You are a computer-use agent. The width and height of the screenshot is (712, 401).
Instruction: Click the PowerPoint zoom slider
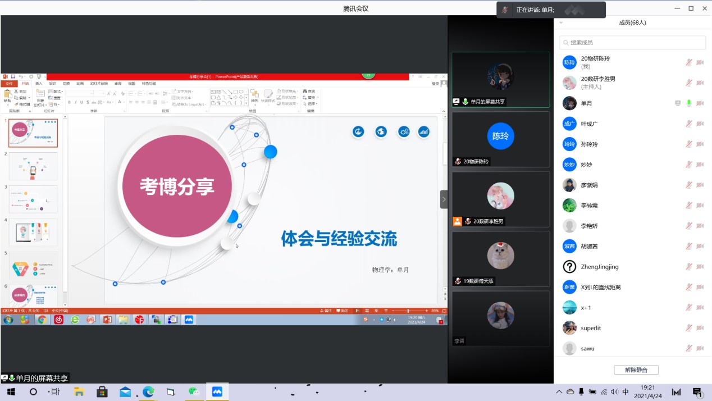coord(408,311)
